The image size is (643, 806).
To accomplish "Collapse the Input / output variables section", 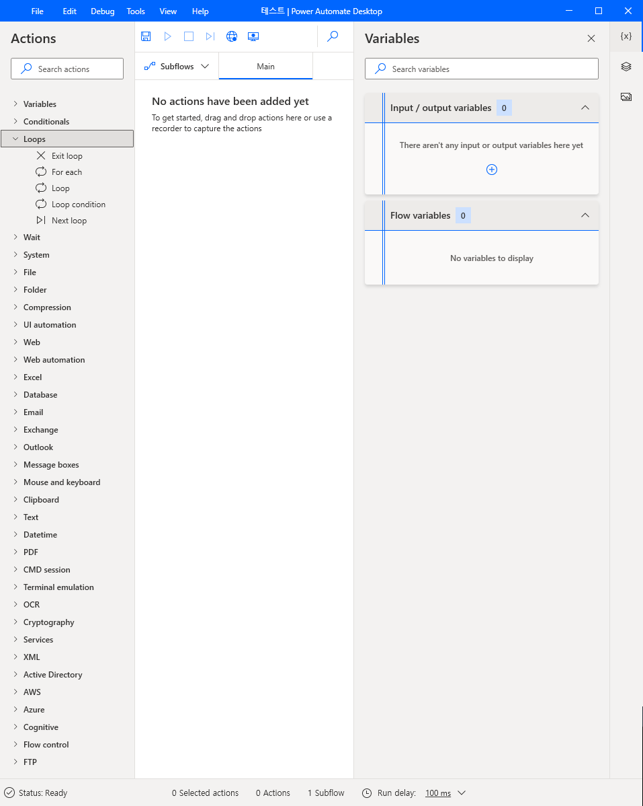I will pyautogui.click(x=585, y=108).
